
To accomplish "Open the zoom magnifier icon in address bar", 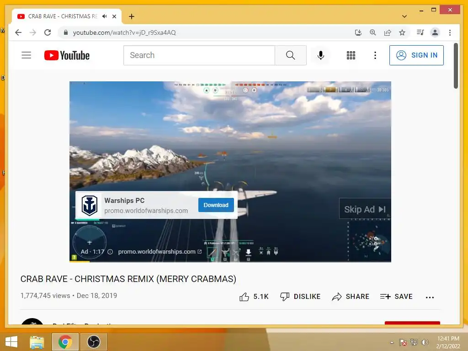I will coord(373,32).
